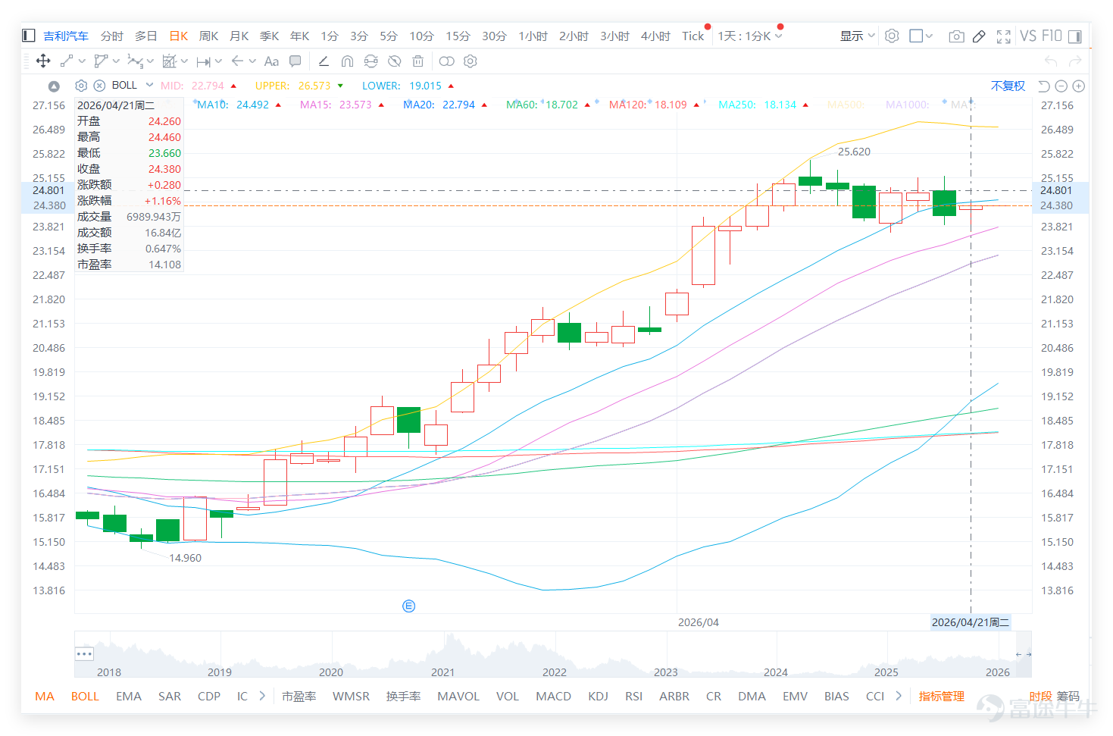The width and height of the screenshot is (1113, 736).
Task: Expand the measurement tool dropdown arrow
Action: pyautogui.click(x=184, y=61)
